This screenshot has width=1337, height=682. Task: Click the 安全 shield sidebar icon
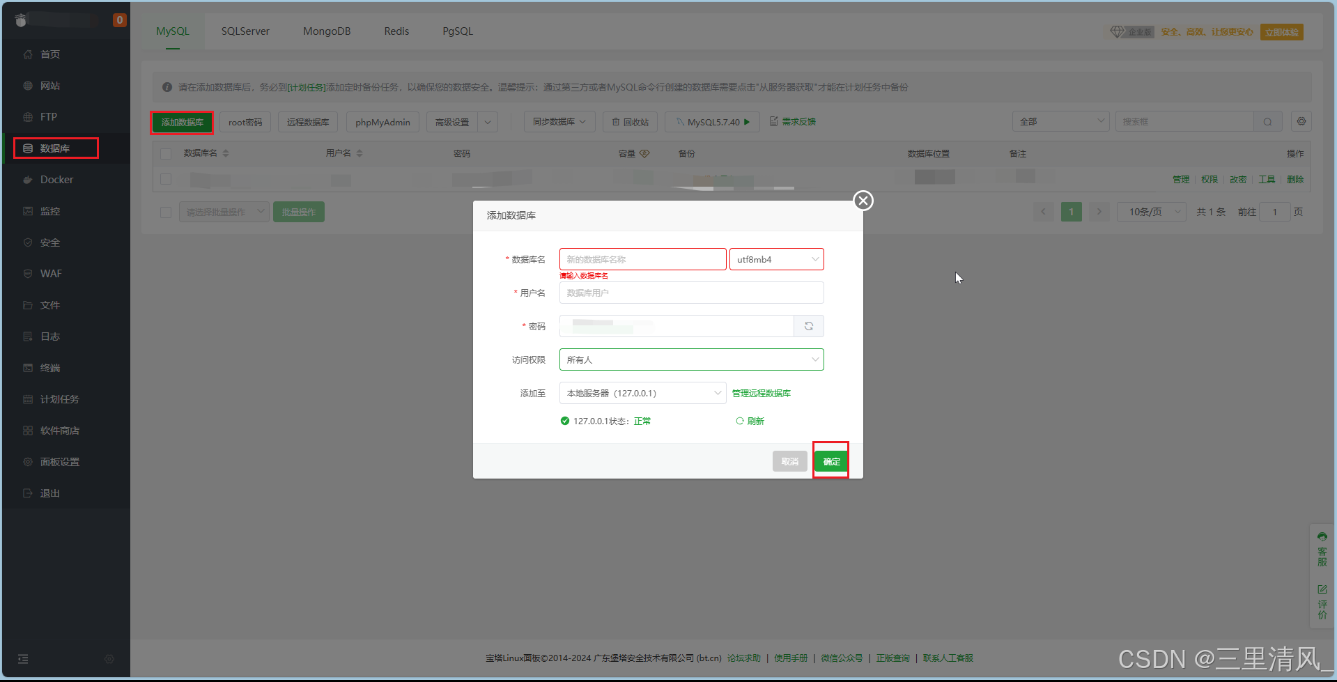click(x=28, y=242)
